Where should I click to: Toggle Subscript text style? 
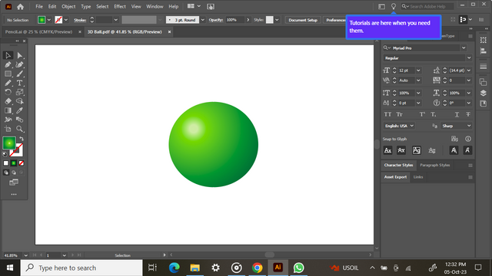pyautogui.click(x=434, y=114)
